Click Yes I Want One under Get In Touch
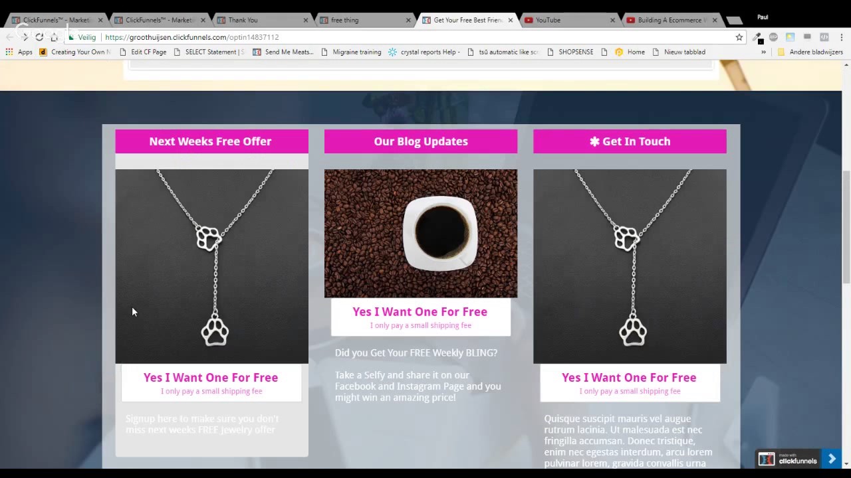Screen dimensions: 851x478 (x=630, y=383)
